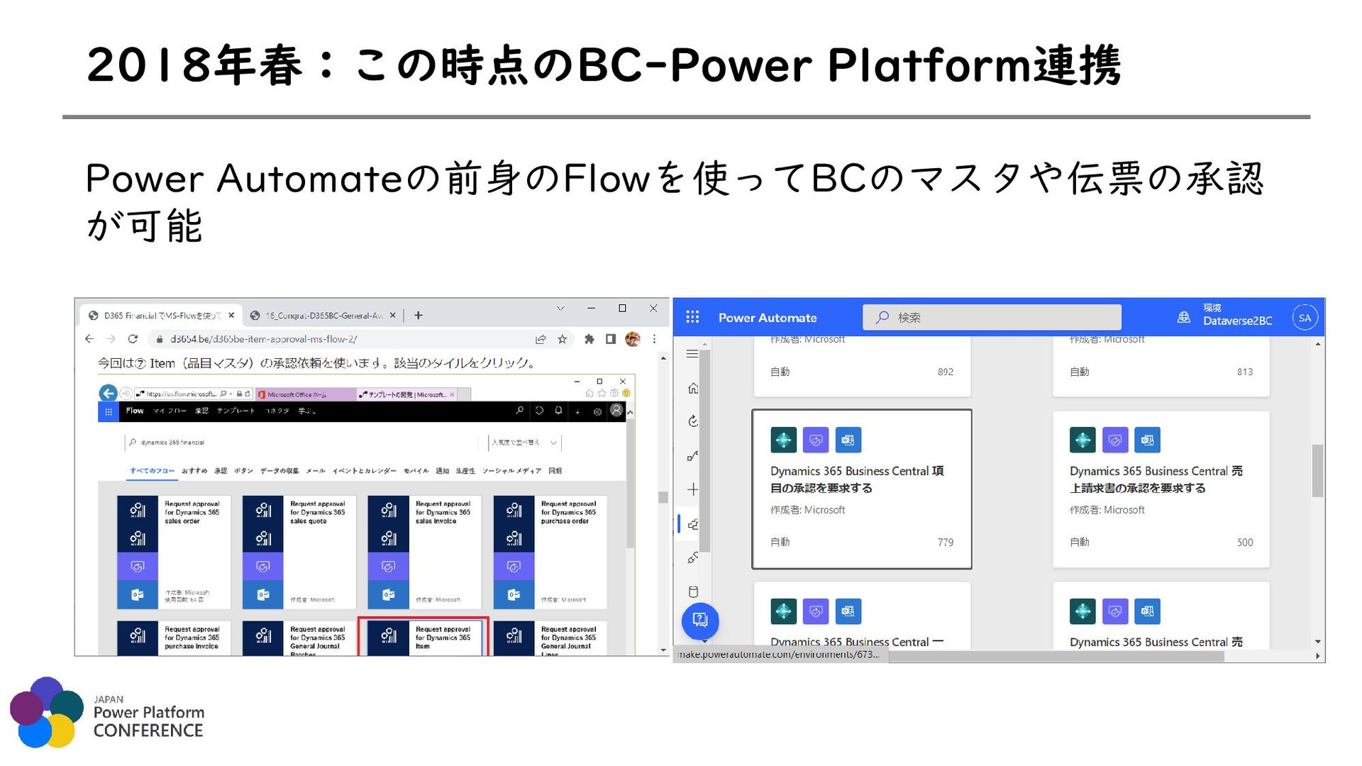1362x766 pixels.
Task: Click the Create plus icon in sidebar
Action: pyautogui.click(x=693, y=489)
